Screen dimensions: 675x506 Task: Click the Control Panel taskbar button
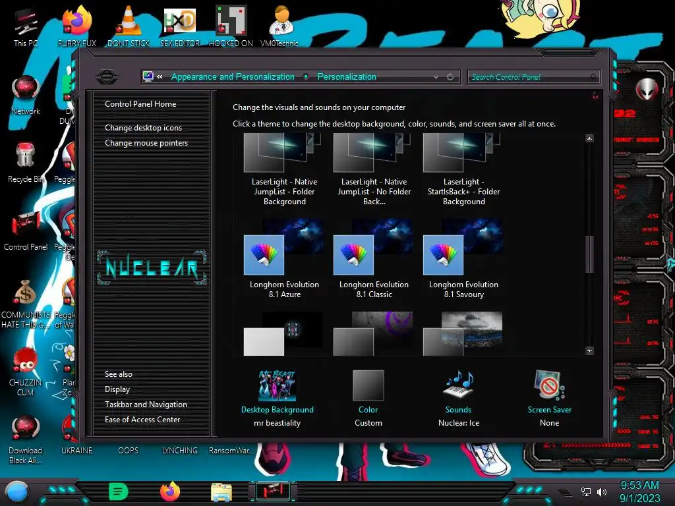tap(273, 492)
